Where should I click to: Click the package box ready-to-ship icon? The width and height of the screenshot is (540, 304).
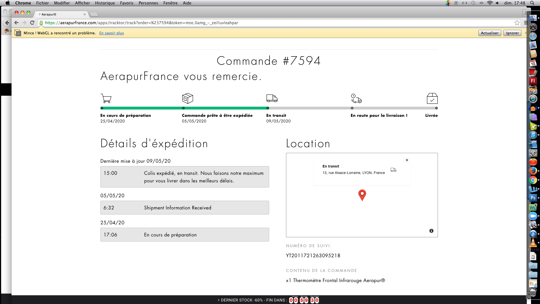pos(188,98)
